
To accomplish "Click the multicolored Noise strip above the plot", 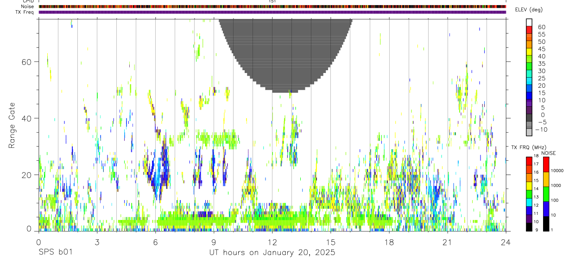I will 272,6.
